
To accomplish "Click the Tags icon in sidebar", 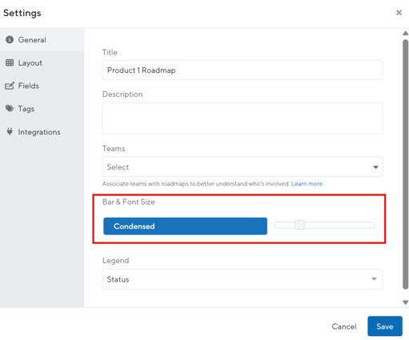I will (10, 109).
